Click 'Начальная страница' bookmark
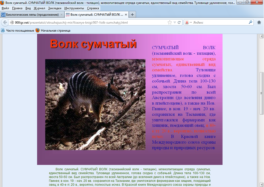 tap(55, 31)
